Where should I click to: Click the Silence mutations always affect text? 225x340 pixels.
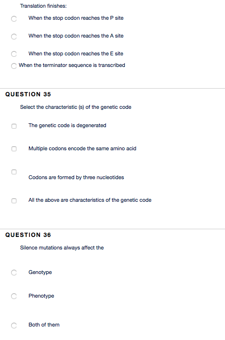click(62, 248)
